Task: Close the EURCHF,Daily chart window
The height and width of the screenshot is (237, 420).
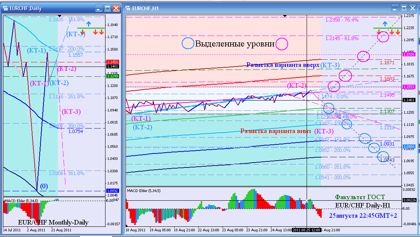Action: [x=116, y=8]
